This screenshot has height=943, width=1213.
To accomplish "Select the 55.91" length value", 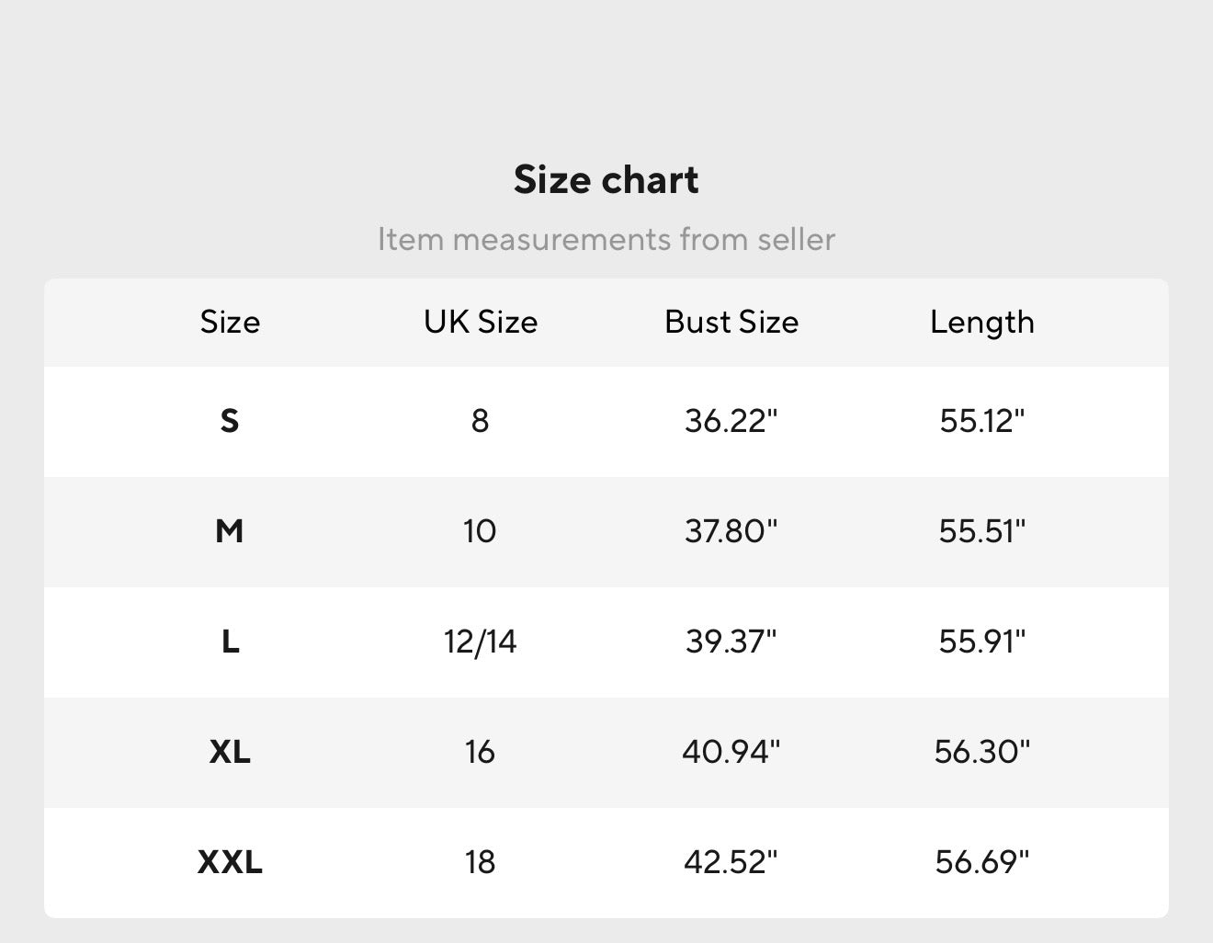I will coord(981,642).
